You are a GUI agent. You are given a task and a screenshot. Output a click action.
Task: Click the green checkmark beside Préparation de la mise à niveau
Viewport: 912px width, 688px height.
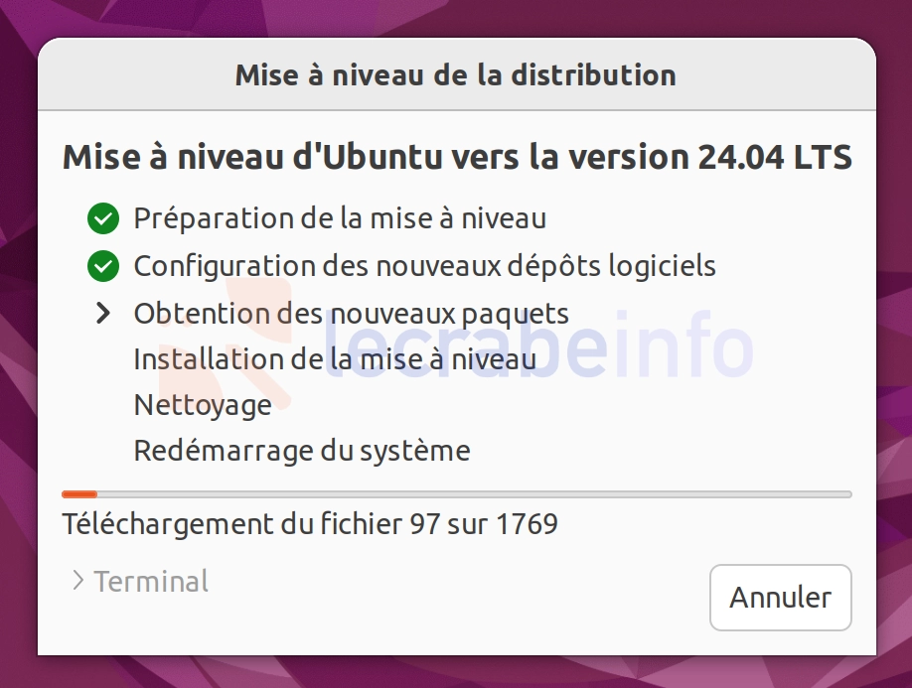(103, 218)
